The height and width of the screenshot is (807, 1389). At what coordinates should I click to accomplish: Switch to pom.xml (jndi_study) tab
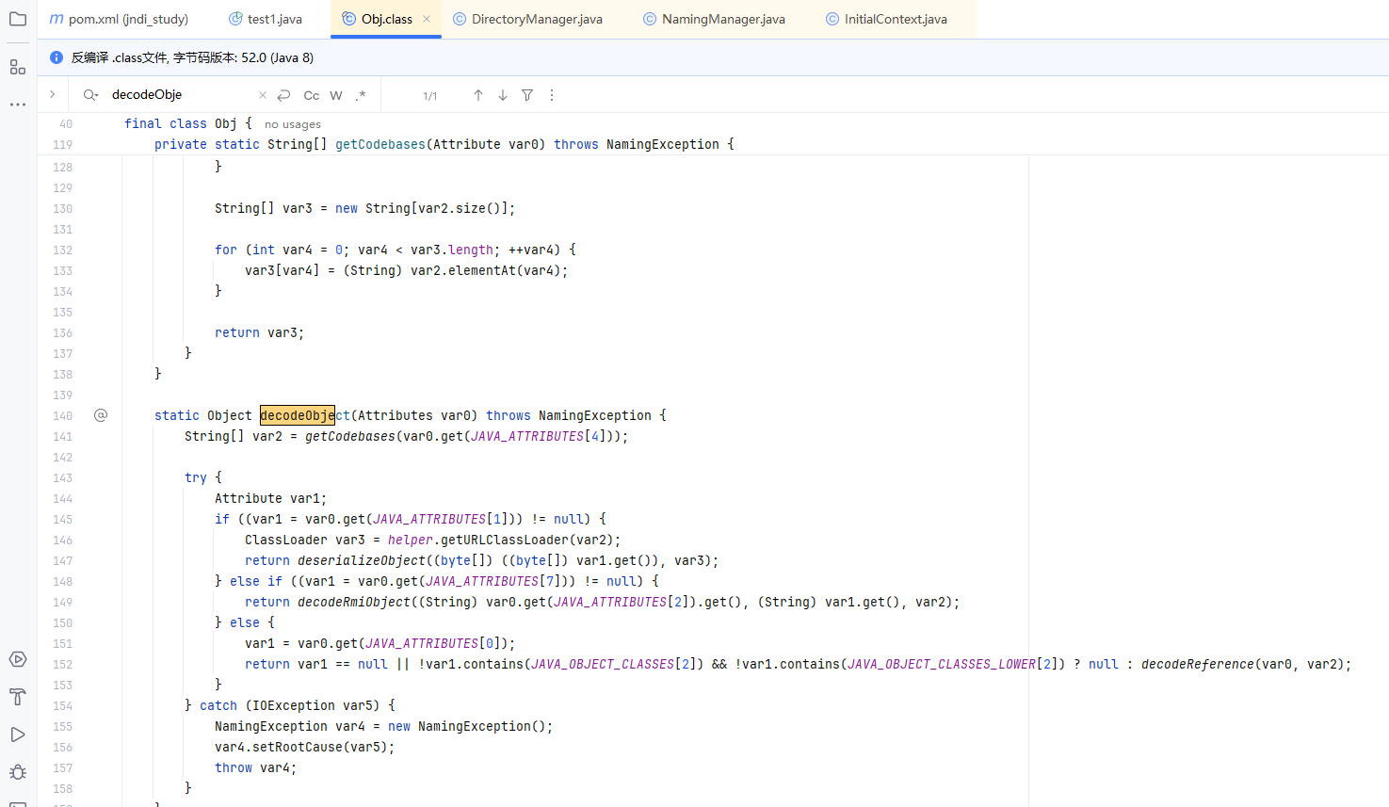[x=120, y=19]
